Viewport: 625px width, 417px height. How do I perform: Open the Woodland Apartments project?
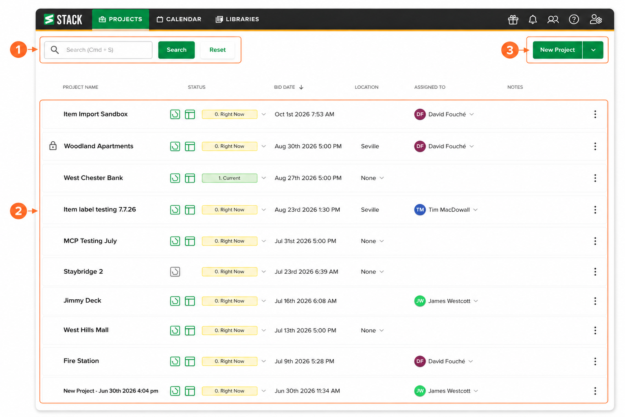[x=99, y=146]
